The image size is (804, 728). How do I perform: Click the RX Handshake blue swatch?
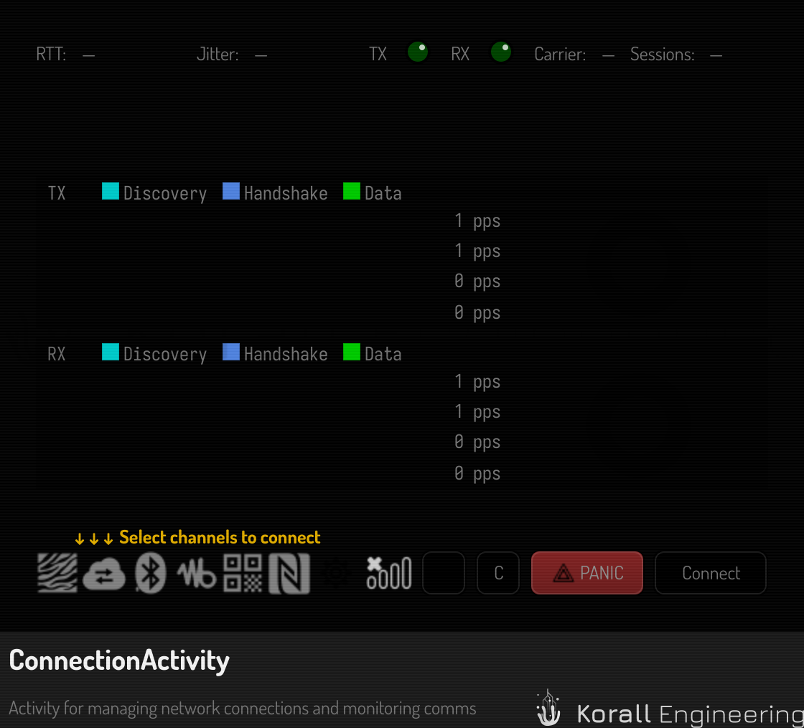pos(231,353)
